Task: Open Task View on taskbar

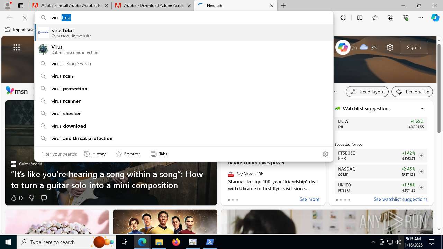Action: click(x=125, y=242)
